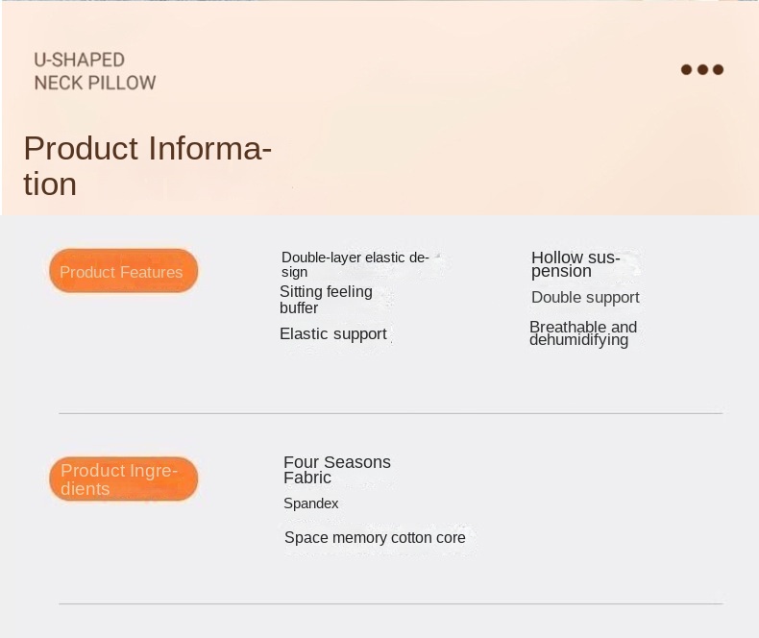Screen dimensions: 759x638
Task: Click the NECK PILLOW title line
Action: click(x=95, y=83)
